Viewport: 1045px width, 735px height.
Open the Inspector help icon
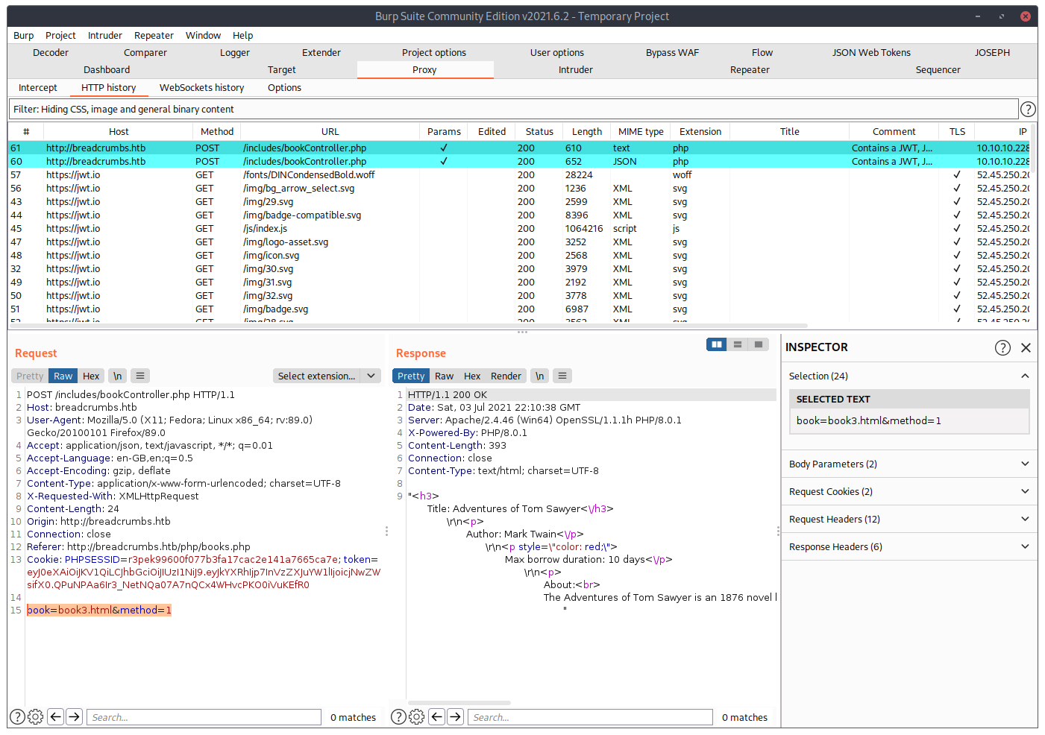[x=1002, y=347]
